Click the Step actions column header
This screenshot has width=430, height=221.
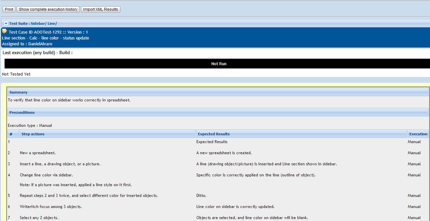pos(33,134)
